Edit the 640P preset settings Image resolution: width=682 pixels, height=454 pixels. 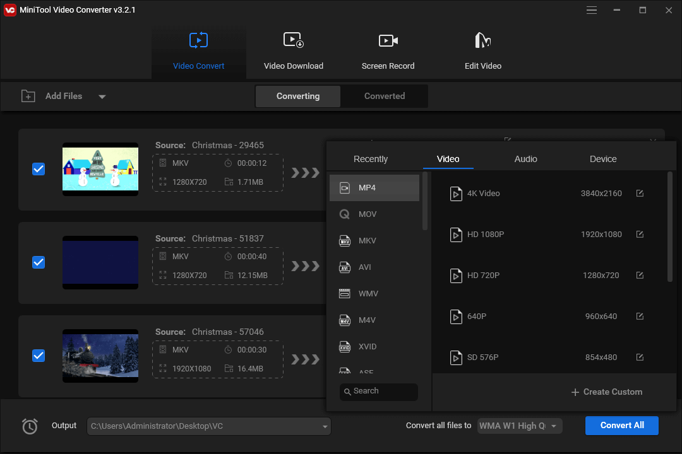coord(640,317)
